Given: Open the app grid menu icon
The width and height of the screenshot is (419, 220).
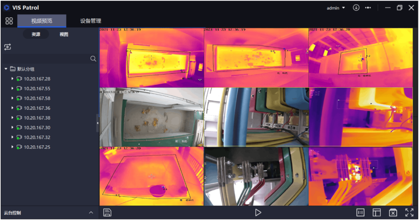Looking at the screenshot, I should point(9,21).
